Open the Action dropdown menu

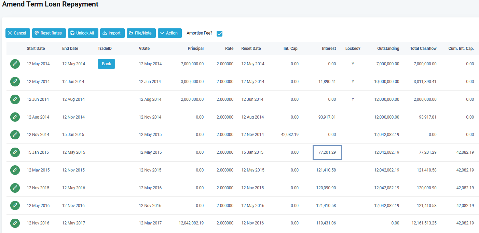169,33
